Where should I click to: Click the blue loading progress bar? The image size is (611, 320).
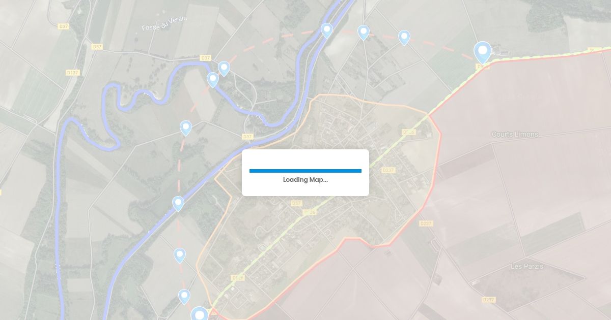point(305,171)
